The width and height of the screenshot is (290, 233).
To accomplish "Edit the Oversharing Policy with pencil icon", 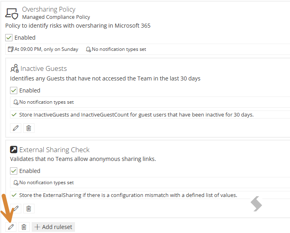I will (11, 227).
